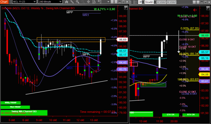This screenshot has height=124, width=211.
Task: Select the green rectangle zone on right chart
Action: pyautogui.click(x=153, y=85)
